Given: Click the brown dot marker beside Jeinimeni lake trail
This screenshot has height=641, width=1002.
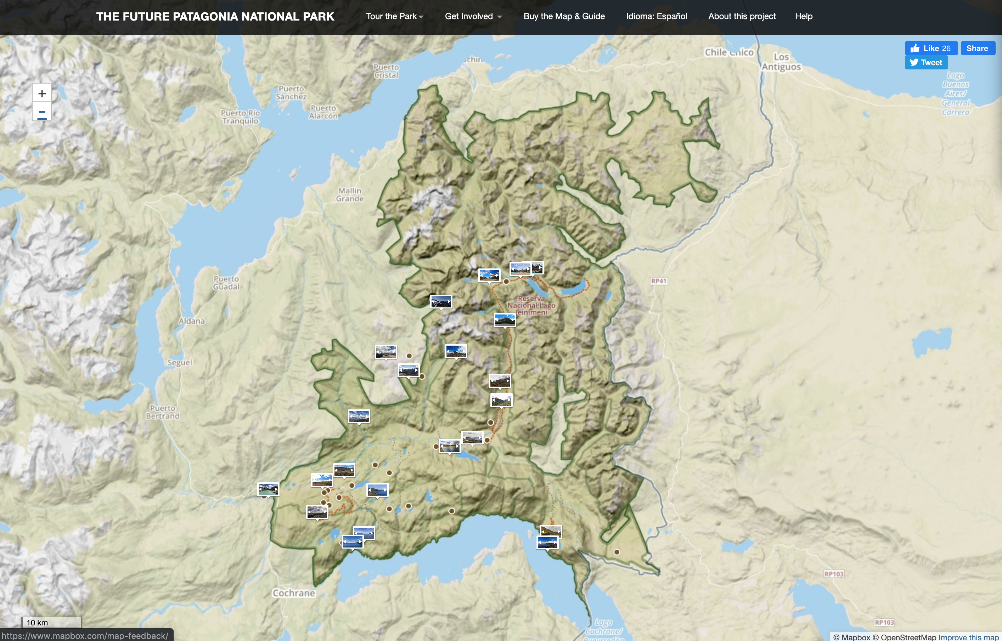Looking at the screenshot, I should coord(506,282).
